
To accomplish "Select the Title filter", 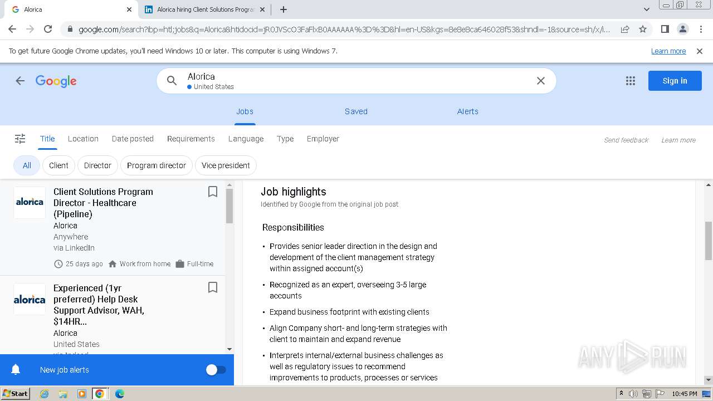I will coord(47,139).
